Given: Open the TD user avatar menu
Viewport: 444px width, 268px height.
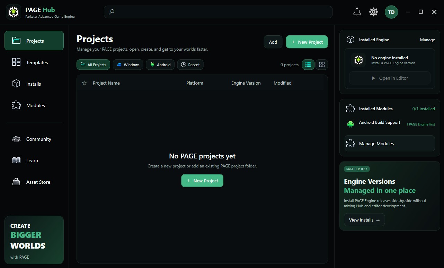Looking at the screenshot, I should pyautogui.click(x=391, y=12).
